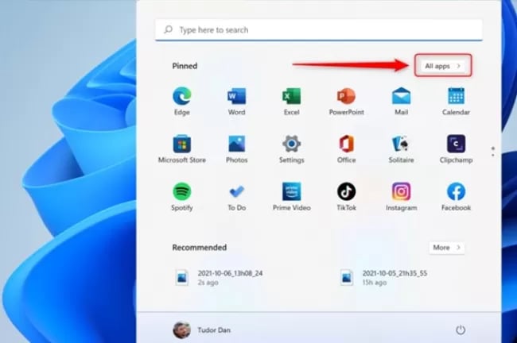The height and width of the screenshot is (343, 517).
Task: Open Tudor Dan user account menu
Action: point(202,330)
